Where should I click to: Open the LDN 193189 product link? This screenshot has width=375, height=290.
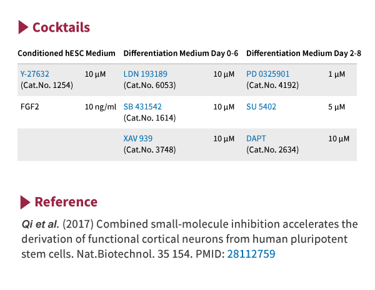145,74
